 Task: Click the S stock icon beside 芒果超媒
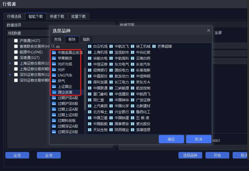[x=154, y=46]
